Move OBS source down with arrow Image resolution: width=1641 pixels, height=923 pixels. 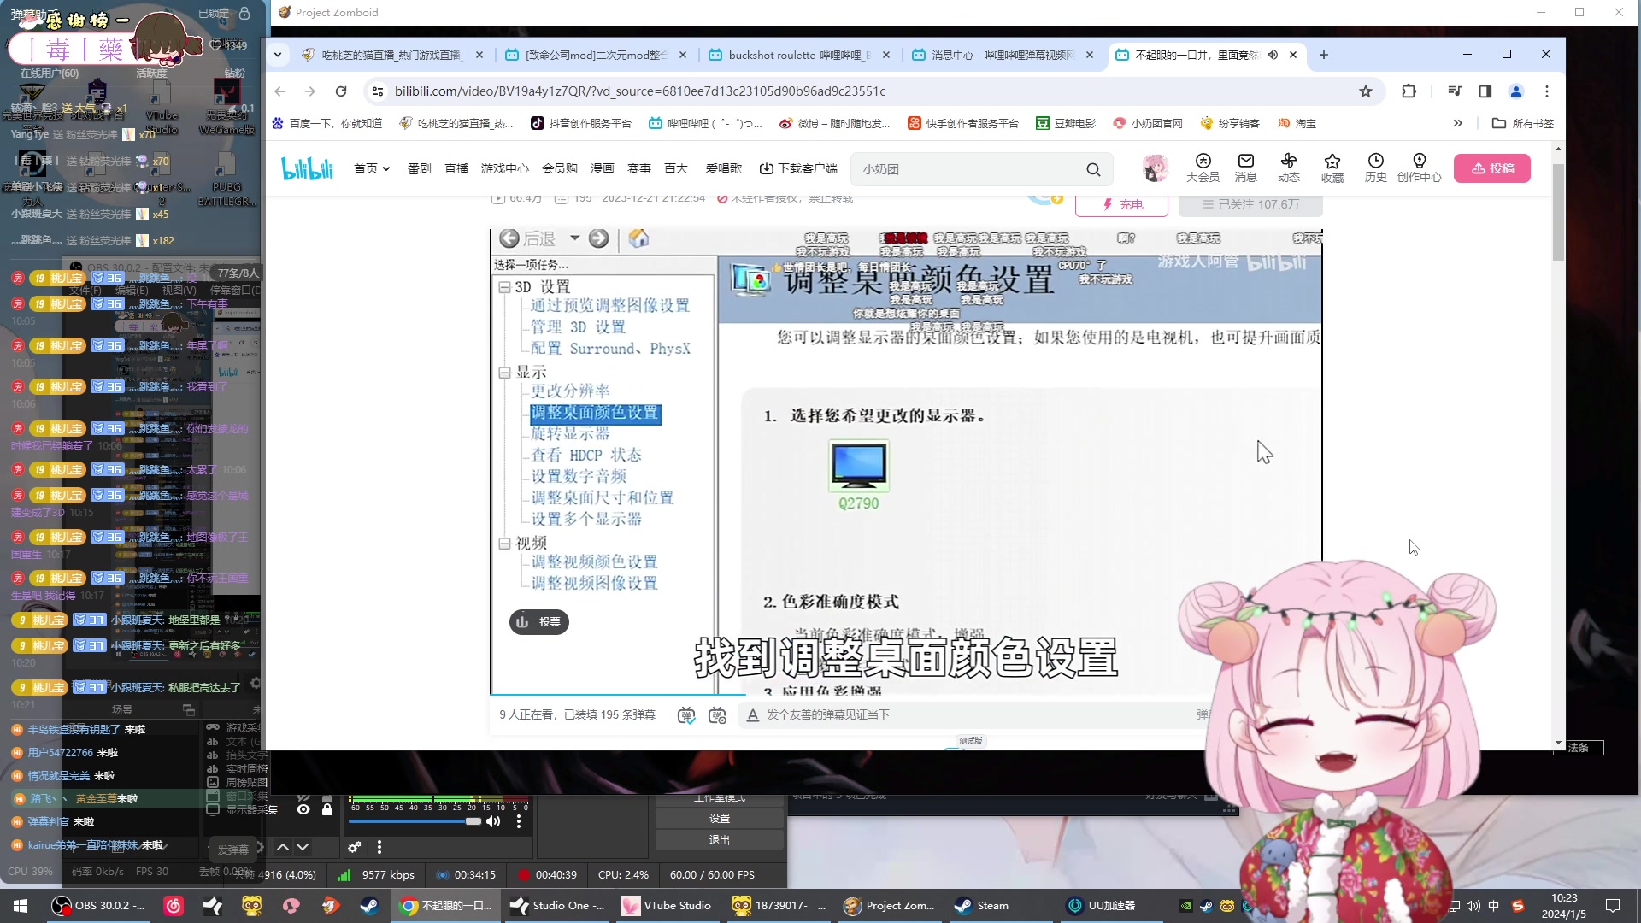click(303, 847)
